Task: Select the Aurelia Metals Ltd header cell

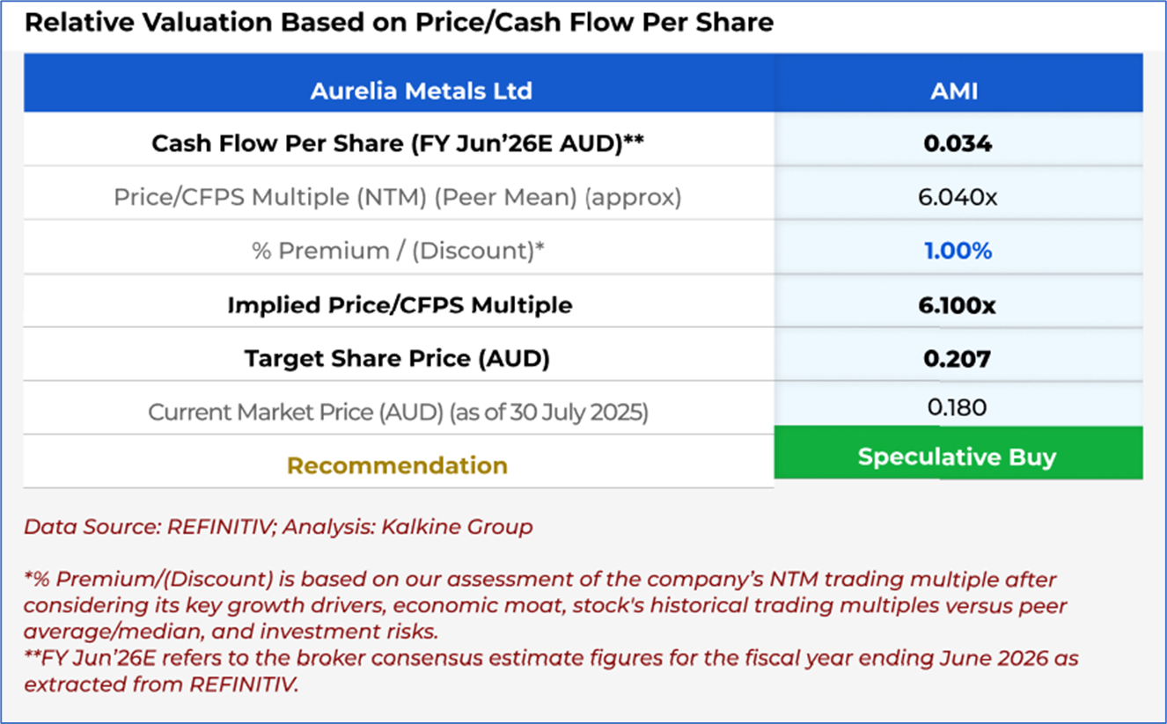Action: point(421,91)
